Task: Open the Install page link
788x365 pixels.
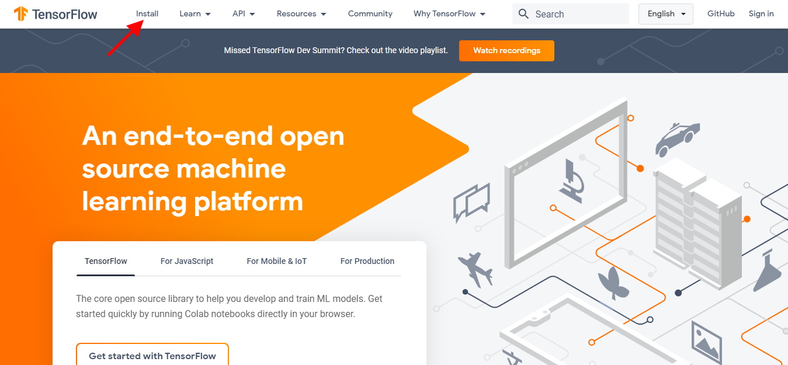Action: coord(147,14)
